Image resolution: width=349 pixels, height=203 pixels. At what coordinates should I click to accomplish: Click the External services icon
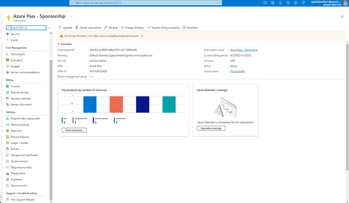coord(7,92)
